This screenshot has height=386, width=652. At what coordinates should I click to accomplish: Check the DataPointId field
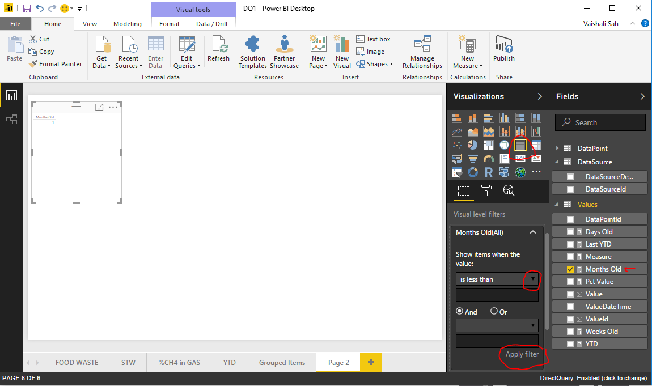570,219
